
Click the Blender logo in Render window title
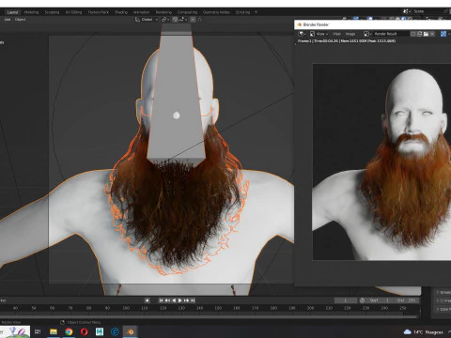pyautogui.click(x=300, y=24)
